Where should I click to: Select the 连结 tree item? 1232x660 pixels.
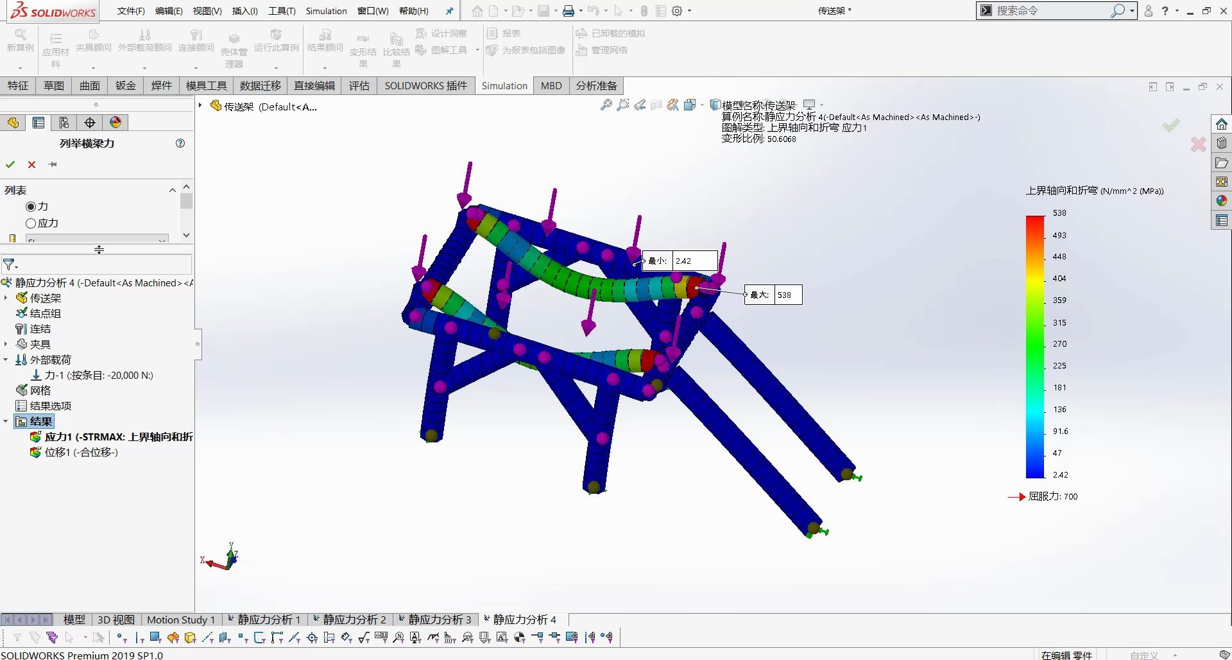33,329
